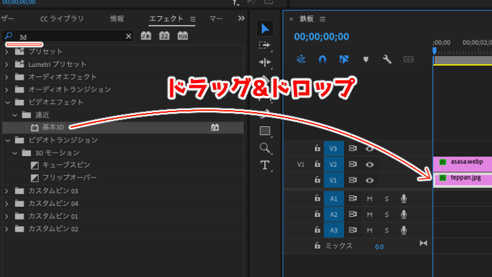
Task: Collapse the ビデオエフェクト folder
Action: 7,102
